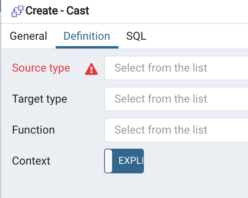Open the Source type dropdown list
Viewport: 248px width, 198px height.
pos(177,68)
